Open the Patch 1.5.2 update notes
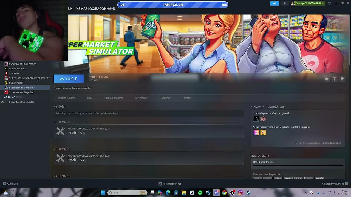The height and width of the screenshot is (197, 351). pyautogui.click(x=149, y=158)
